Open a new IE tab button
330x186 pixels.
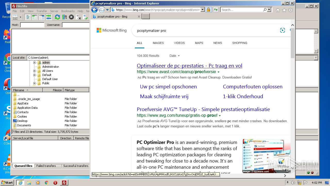tap(146, 17)
